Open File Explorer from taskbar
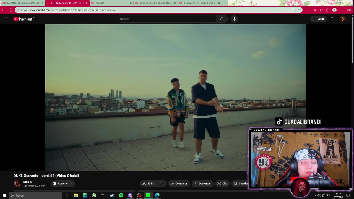This screenshot has width=354, height=199. pyautogui.click(x=76, y=195)
